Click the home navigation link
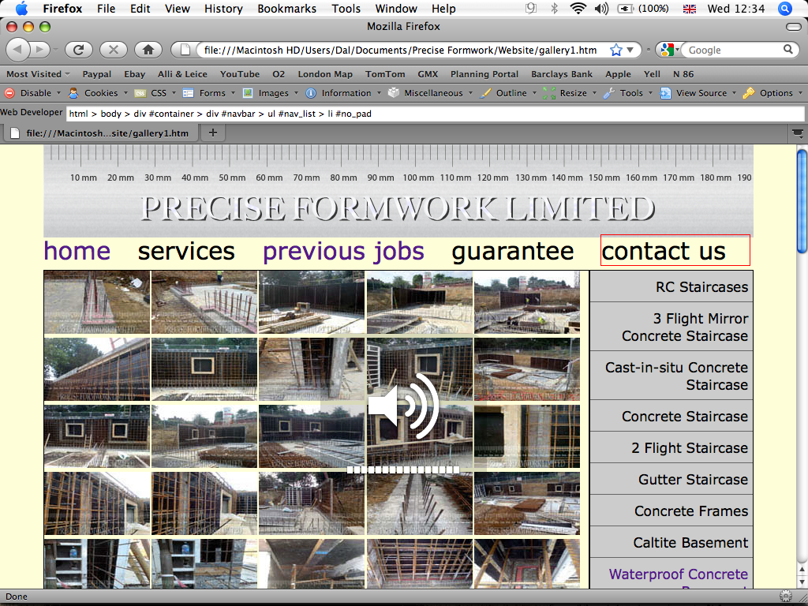Image resolution: width=808 pixels, height=606 pixels. pos(77,251)
